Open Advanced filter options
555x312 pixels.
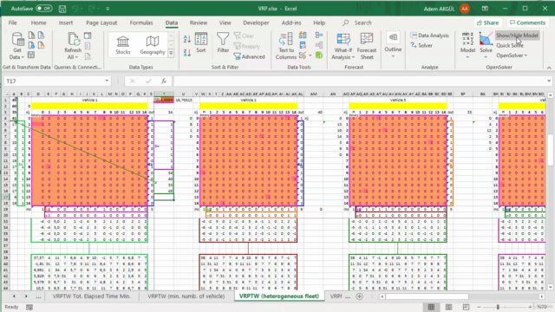coord(249,56)
